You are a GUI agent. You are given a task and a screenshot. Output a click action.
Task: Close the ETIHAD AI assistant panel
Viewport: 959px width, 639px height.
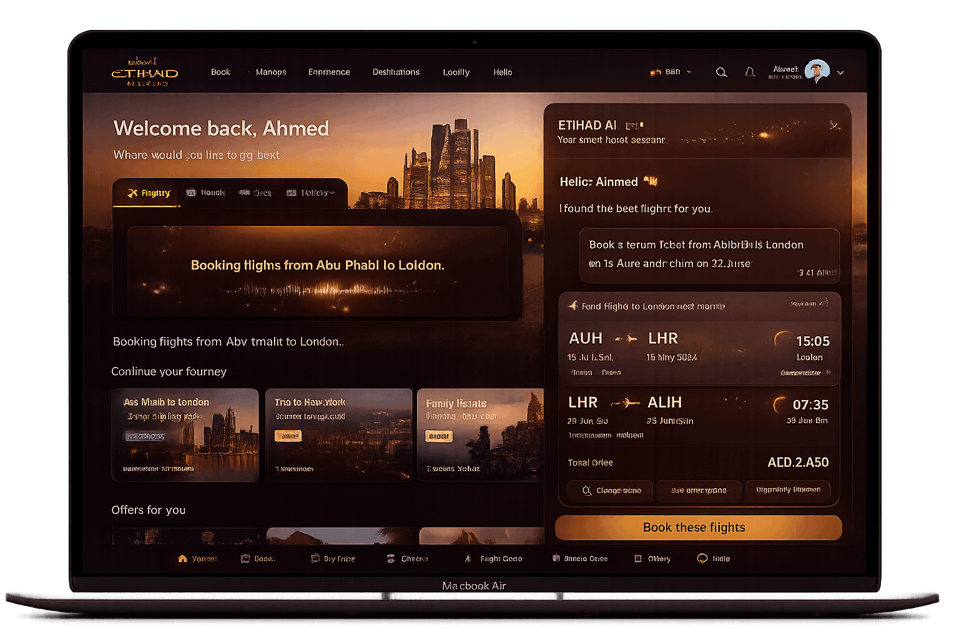(x=835, y=125)
